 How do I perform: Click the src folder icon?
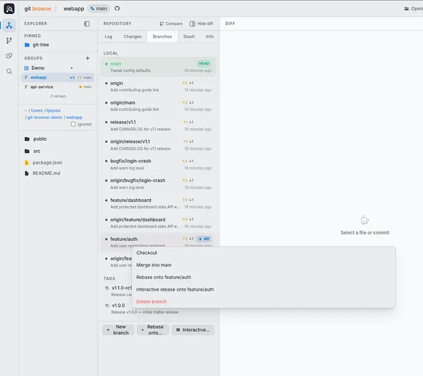coord(27,151)
